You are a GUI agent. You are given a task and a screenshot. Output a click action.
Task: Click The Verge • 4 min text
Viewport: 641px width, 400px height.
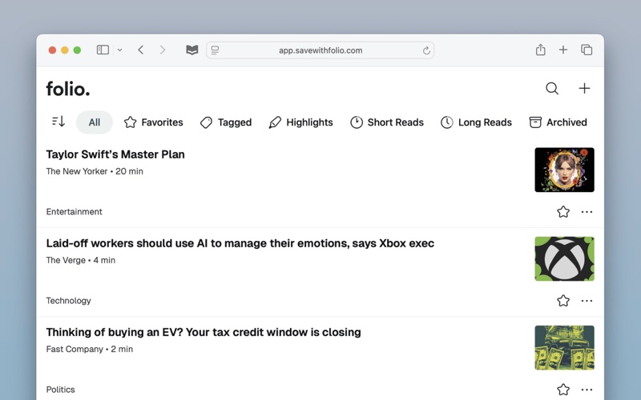(x=81, y=261)
